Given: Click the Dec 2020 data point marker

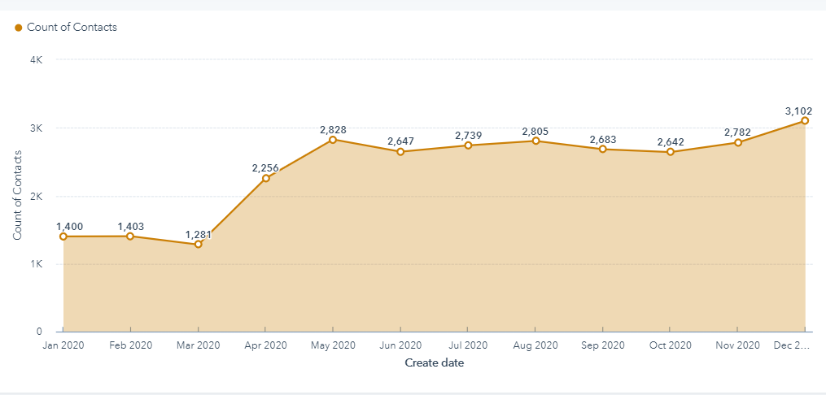Looking at the screenshot, I should click(x=805, y=121).
